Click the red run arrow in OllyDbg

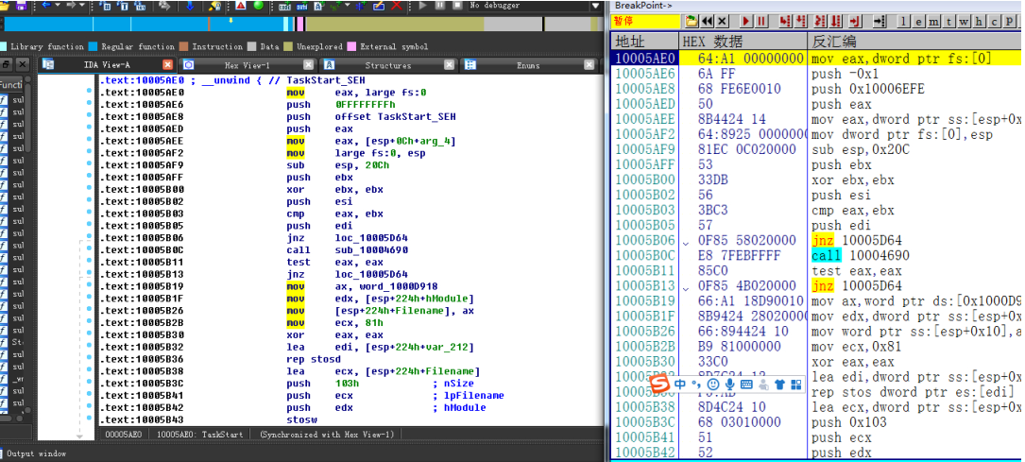(x=747, y=21)
